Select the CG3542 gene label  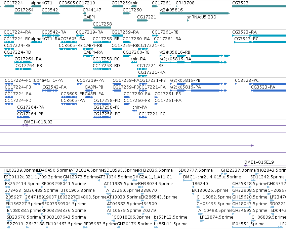[x=50, y=10]
